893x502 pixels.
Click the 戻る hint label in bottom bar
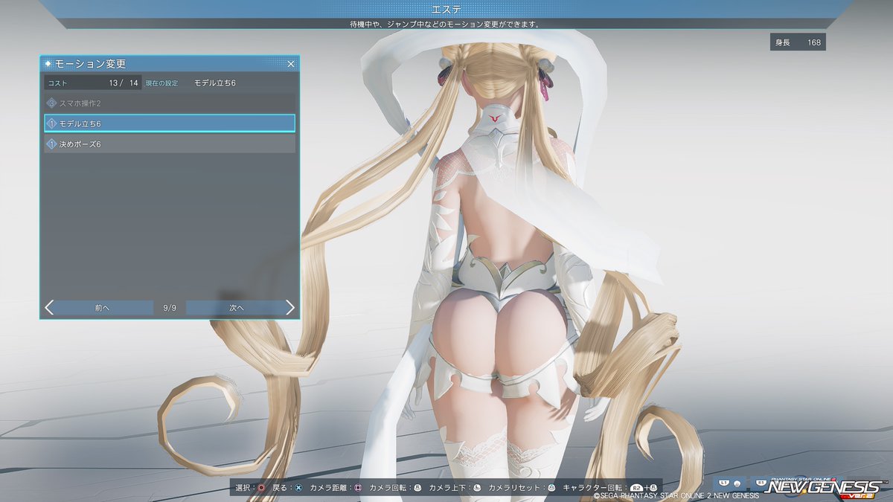pos(280,488)
